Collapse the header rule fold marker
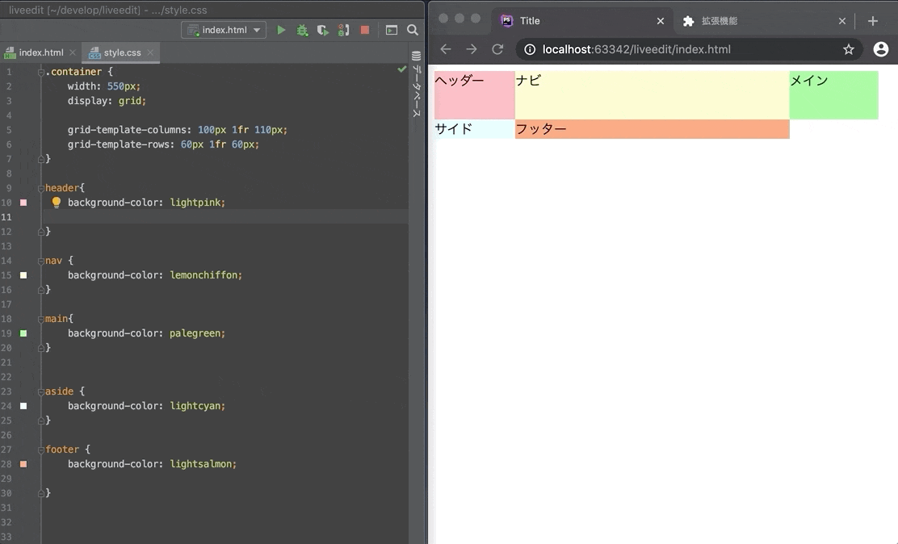This screenshot has height=544, width=898. tap(41, 188)
